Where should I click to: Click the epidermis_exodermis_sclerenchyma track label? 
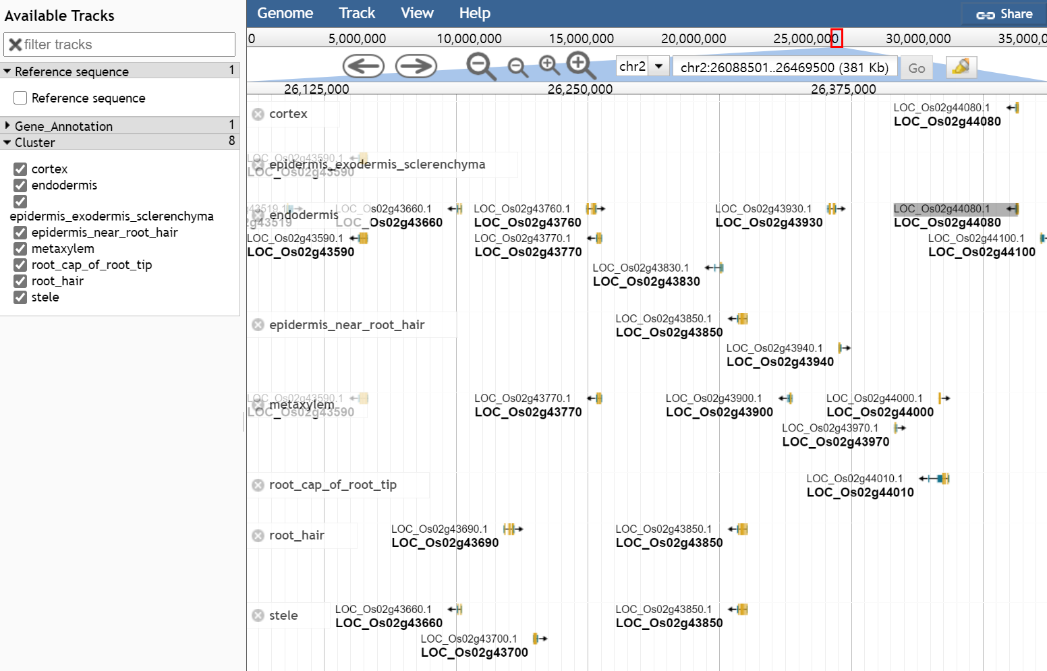tap(377, 165)
